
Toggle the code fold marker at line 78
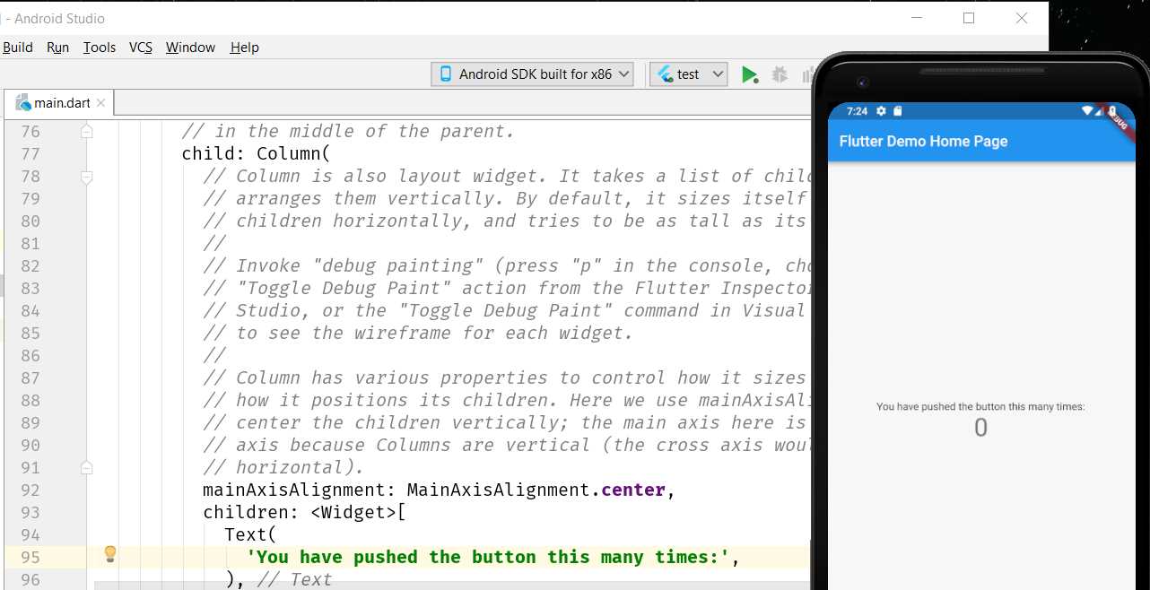[86, 176]
